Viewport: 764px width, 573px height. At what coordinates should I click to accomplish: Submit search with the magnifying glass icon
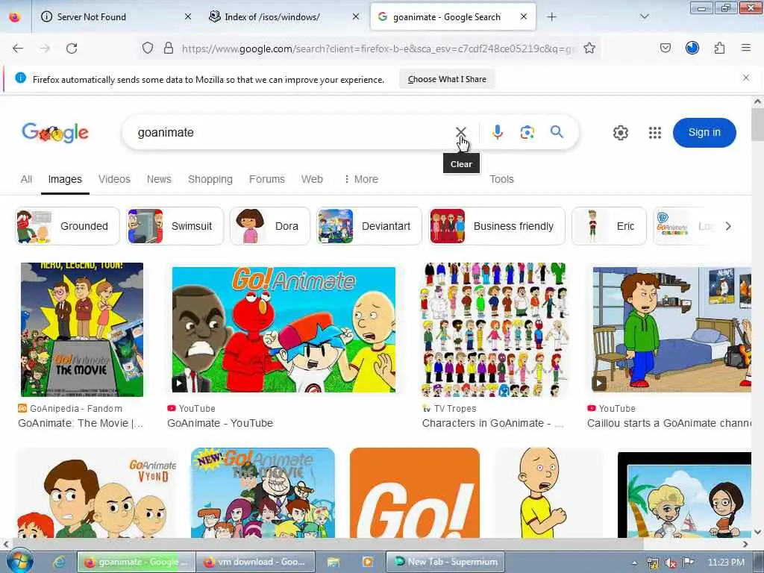coord(557,131)
